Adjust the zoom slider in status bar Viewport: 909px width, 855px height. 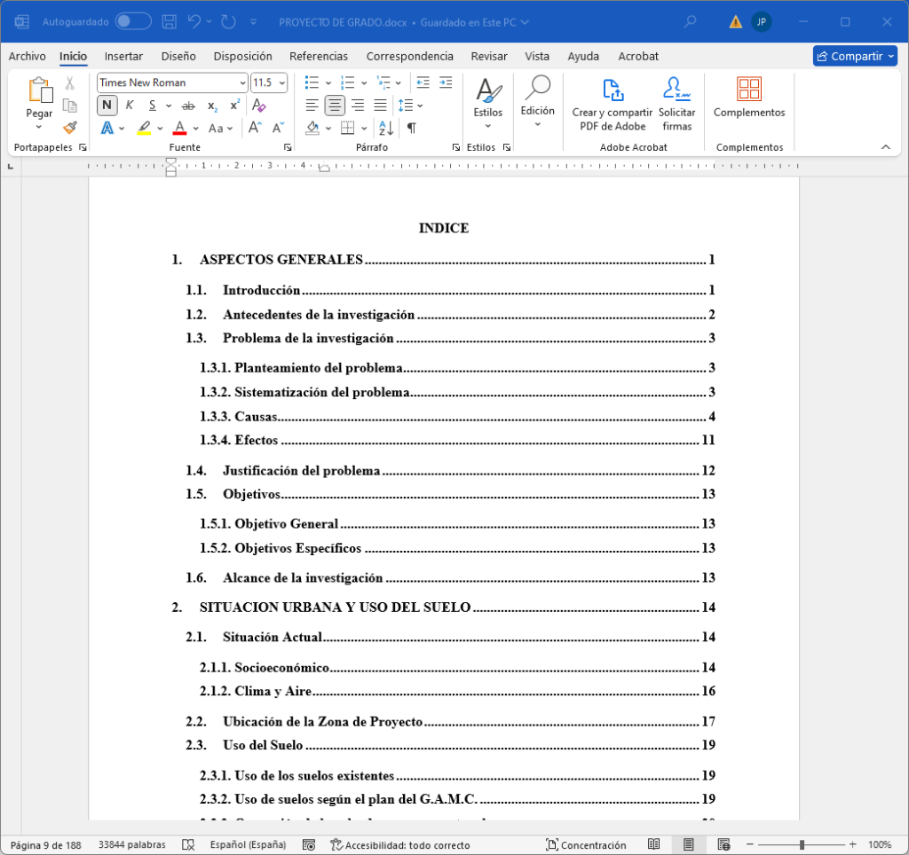(x=802, y=845)
